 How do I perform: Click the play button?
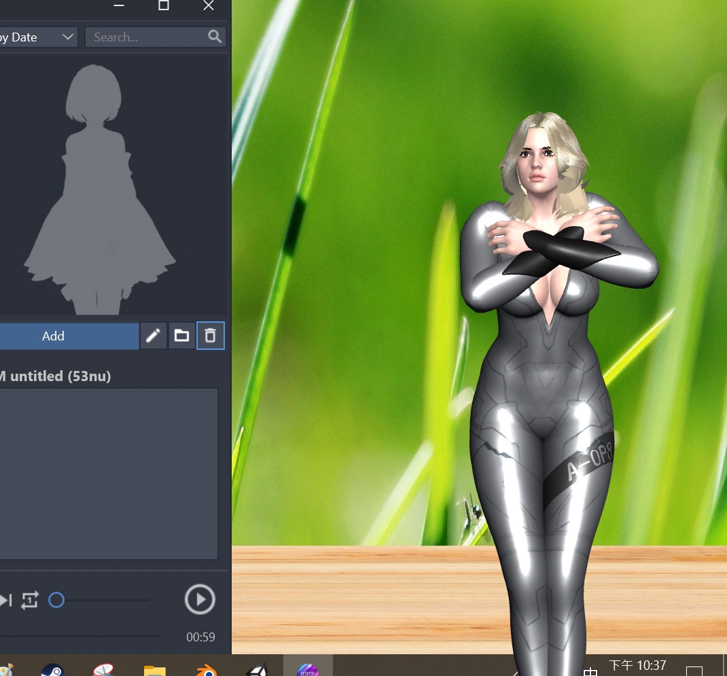200,599
